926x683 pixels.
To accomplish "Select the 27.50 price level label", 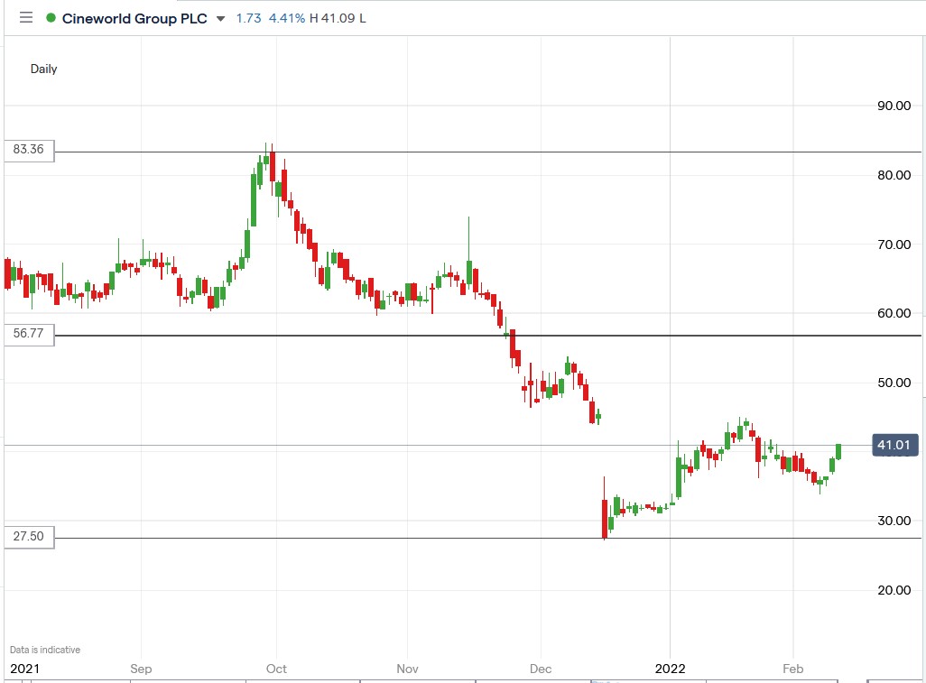I will [x=26, y=537].
